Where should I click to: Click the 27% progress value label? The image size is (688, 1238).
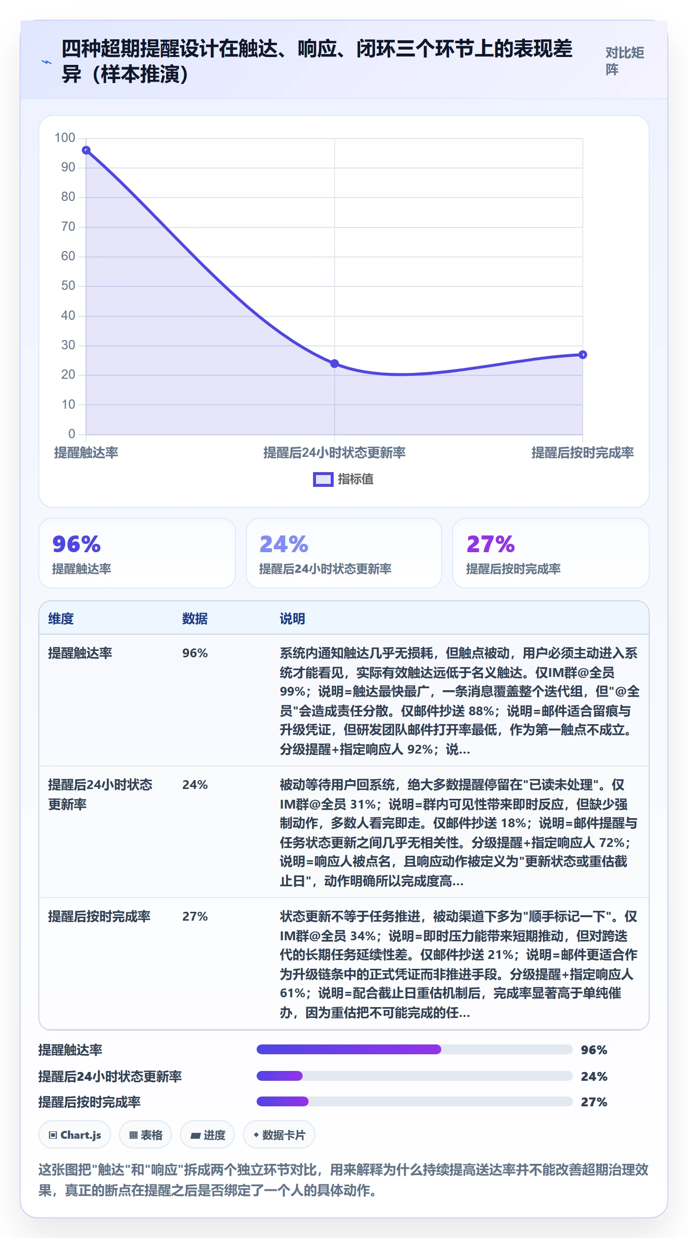(594, 1102)
